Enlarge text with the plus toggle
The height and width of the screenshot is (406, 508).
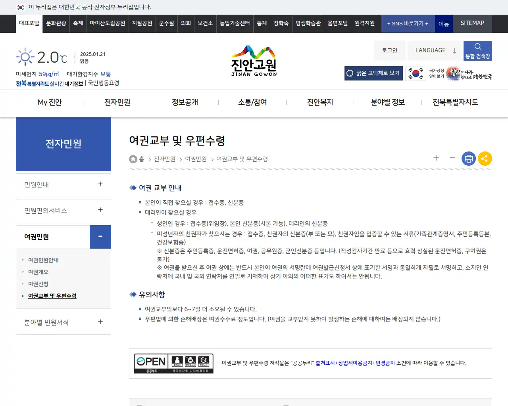coord(436,158)
